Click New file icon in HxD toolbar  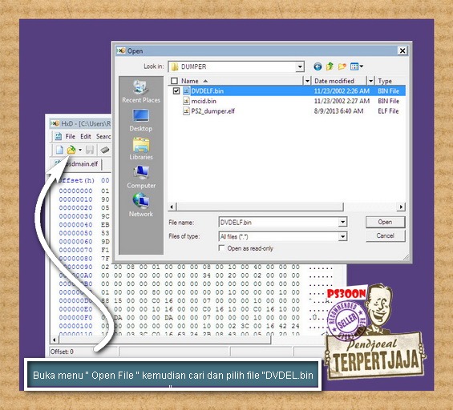point(59,150)
